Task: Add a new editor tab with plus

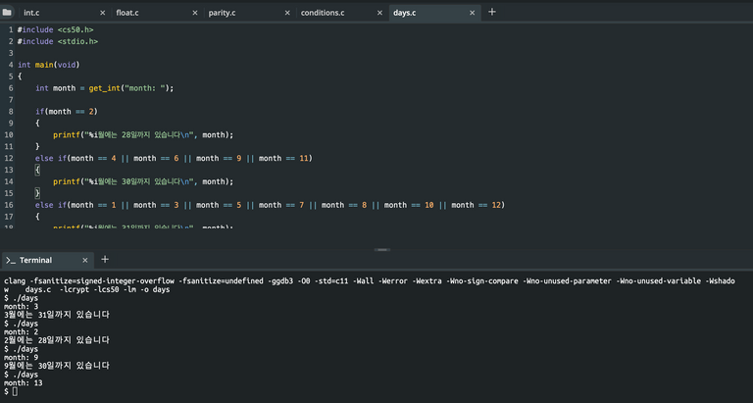Action: (x=492, y=12)
